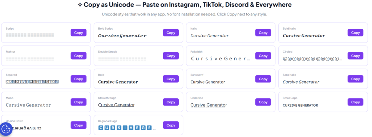Image resolution: width=372 pixels, height=137 pixels.
Task: Copy the Squared style text
Action: 78,79
